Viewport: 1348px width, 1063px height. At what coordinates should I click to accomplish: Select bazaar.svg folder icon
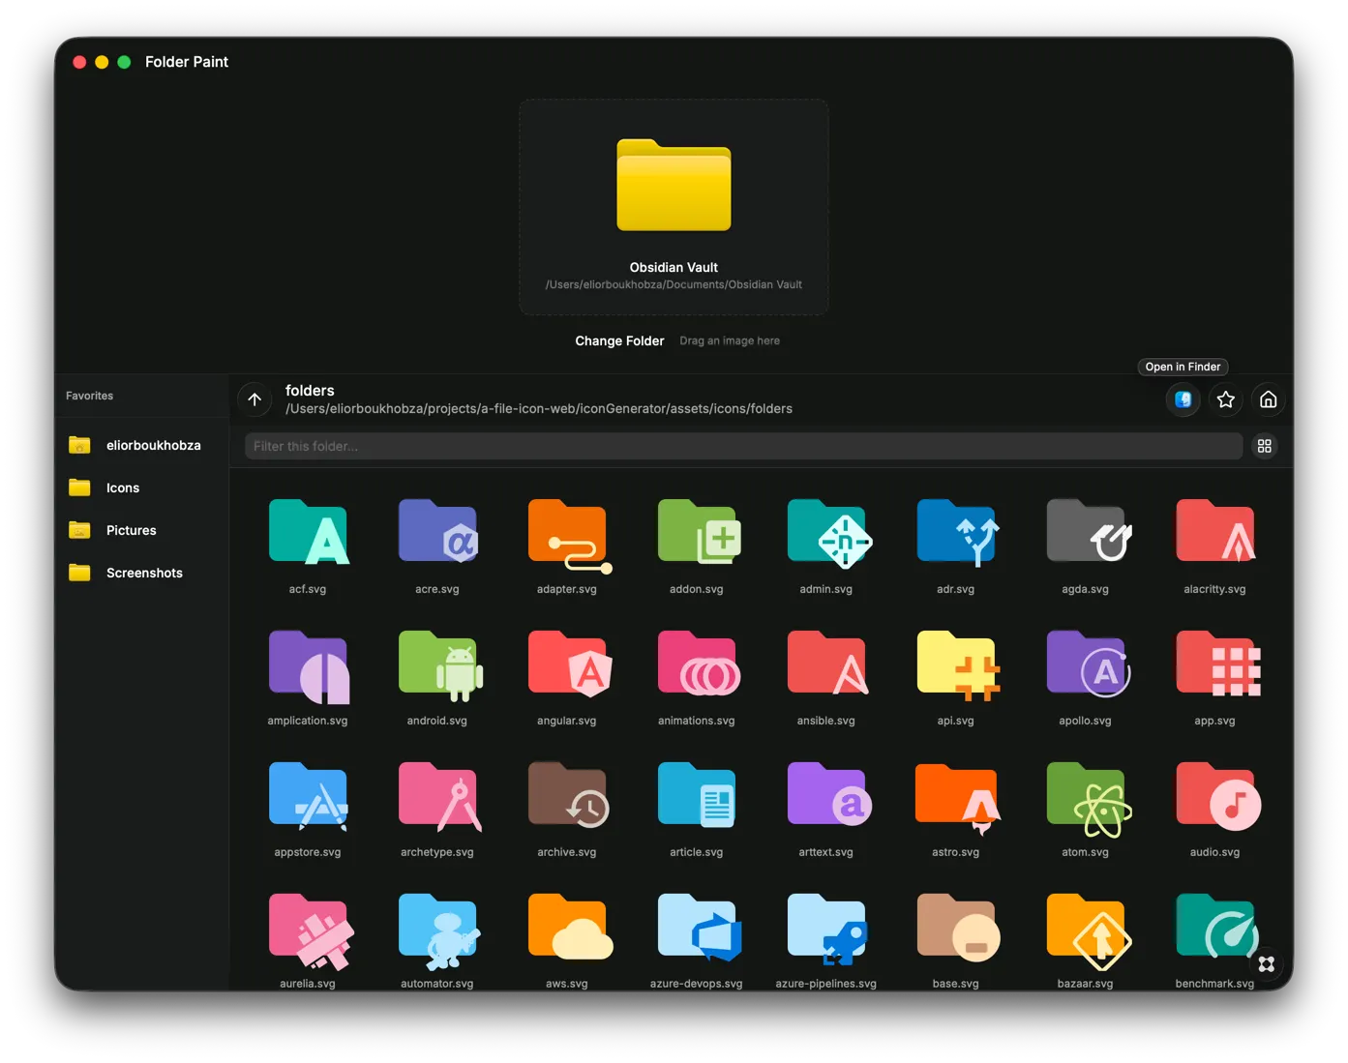point(1088,930)
